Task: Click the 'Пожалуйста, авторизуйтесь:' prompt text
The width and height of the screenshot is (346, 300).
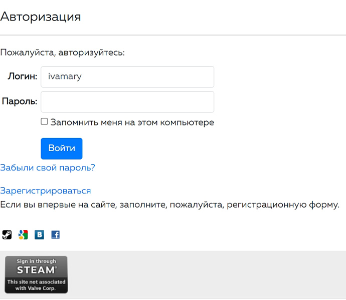Action: 62,52
